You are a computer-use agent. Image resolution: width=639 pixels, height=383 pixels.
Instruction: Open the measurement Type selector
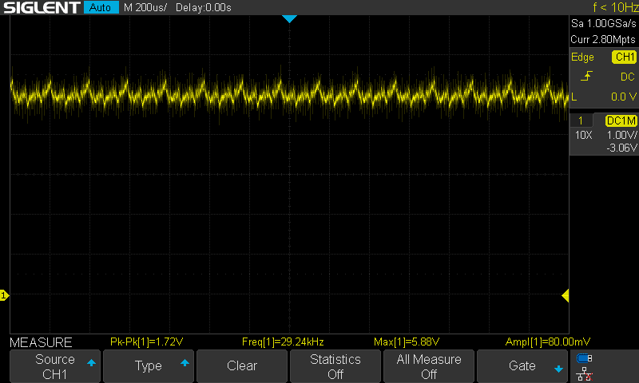pyautogui.click(x=149, y=366)
